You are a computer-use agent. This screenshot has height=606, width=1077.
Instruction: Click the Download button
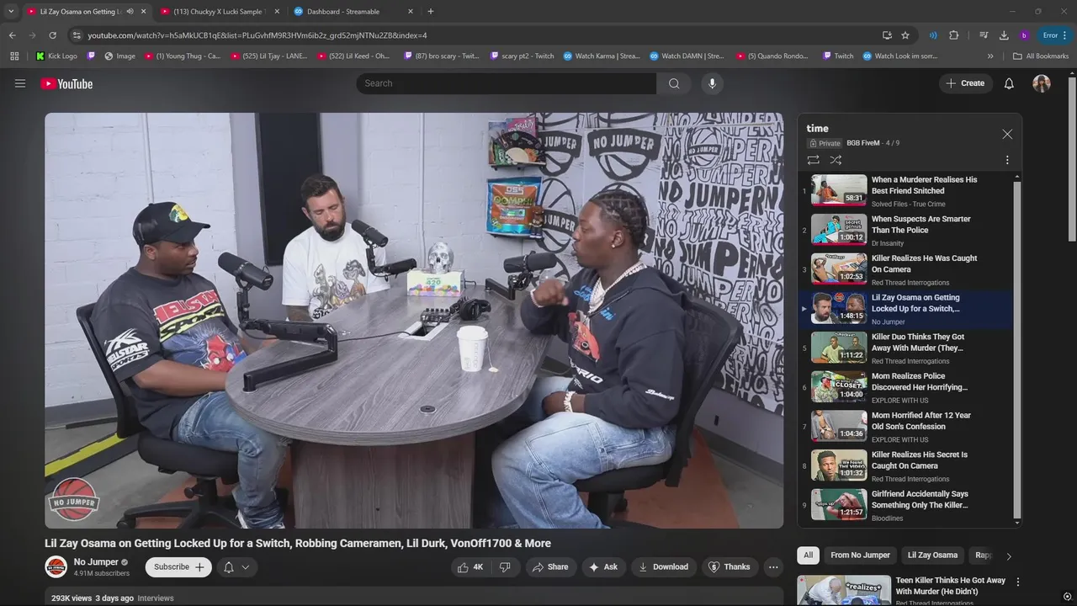pos(663,567)
